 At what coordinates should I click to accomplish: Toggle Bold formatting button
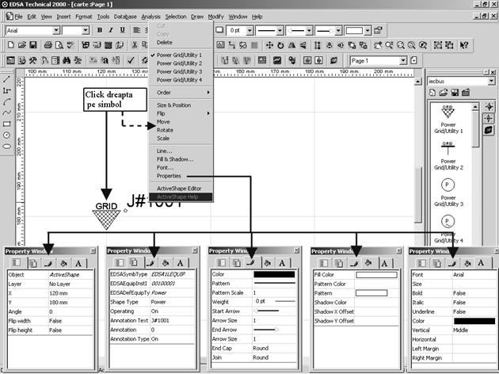click(100, 30)
